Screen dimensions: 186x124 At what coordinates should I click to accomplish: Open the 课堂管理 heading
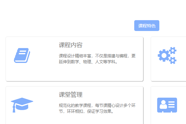pos(71,95)
